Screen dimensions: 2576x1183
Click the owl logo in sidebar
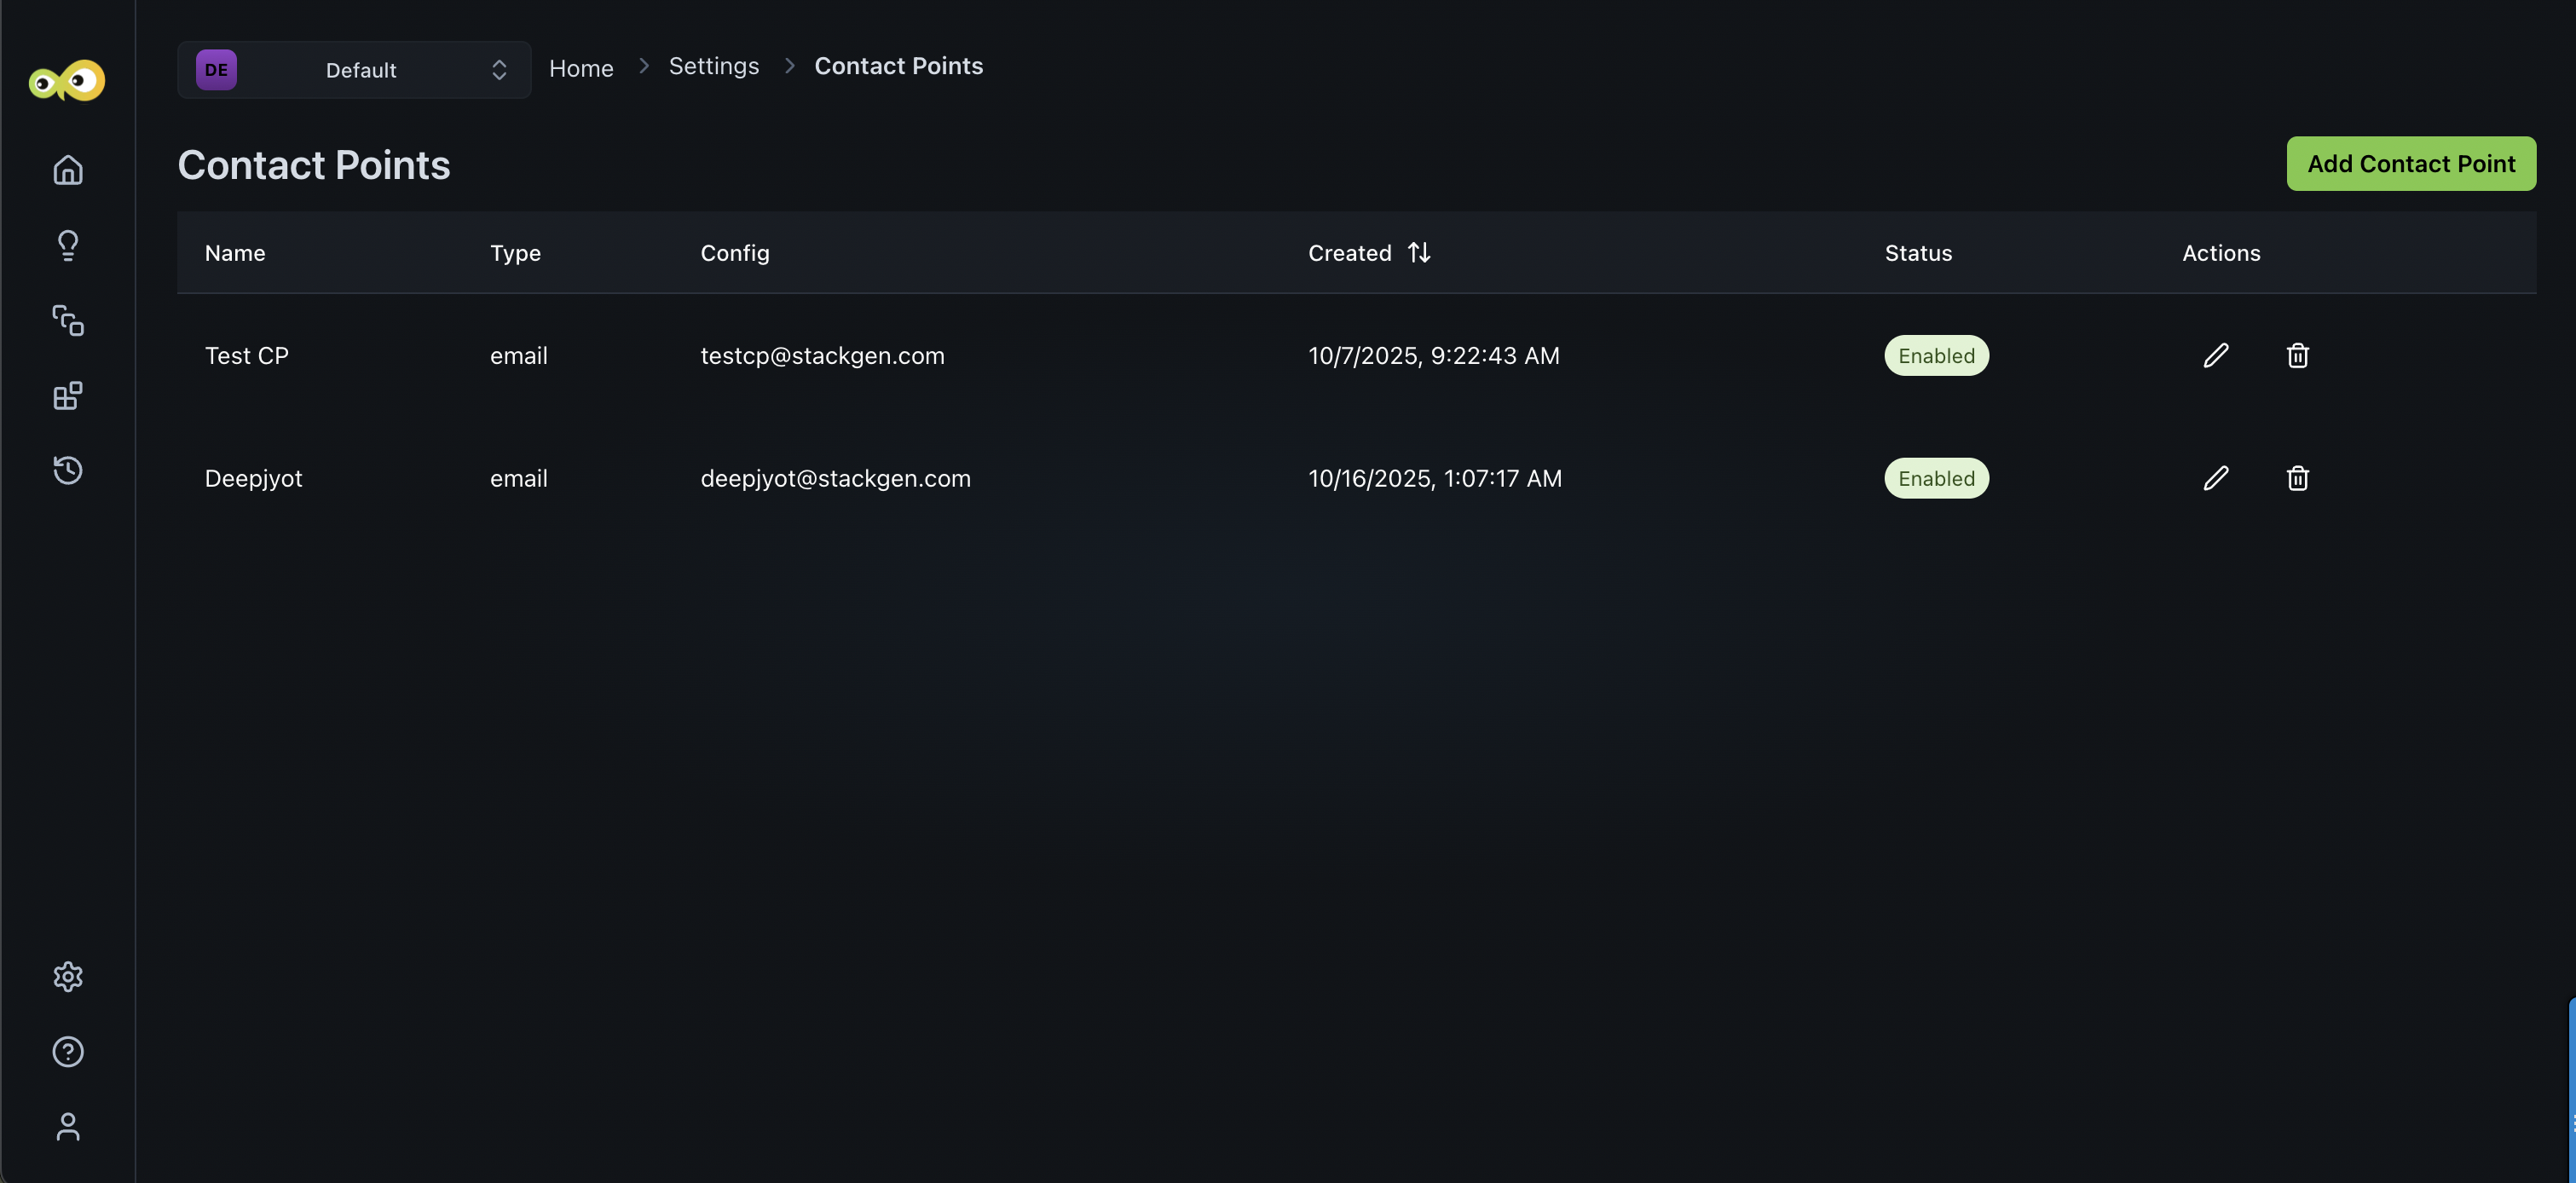coord(67,80)
